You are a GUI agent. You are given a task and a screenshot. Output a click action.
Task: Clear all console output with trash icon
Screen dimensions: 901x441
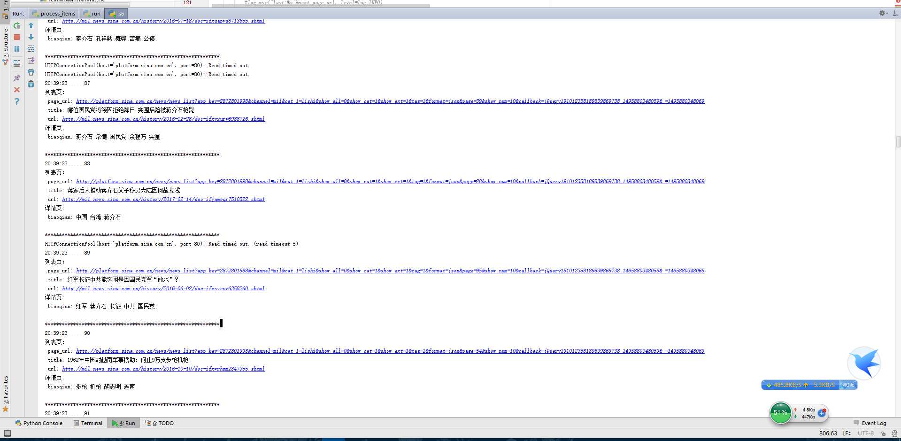click(x=31, y=84)
